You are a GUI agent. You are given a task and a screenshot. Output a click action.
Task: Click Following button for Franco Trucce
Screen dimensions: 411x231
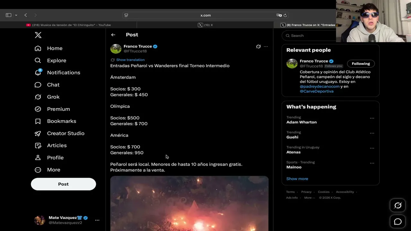tap(361, 64)
